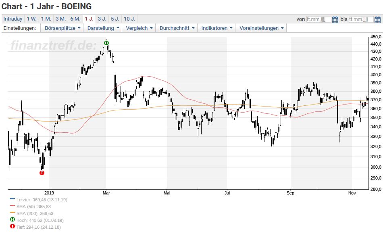Open the Darstellung dropdown
This screenshot has width=383, height=232.
tap(103, 28)
